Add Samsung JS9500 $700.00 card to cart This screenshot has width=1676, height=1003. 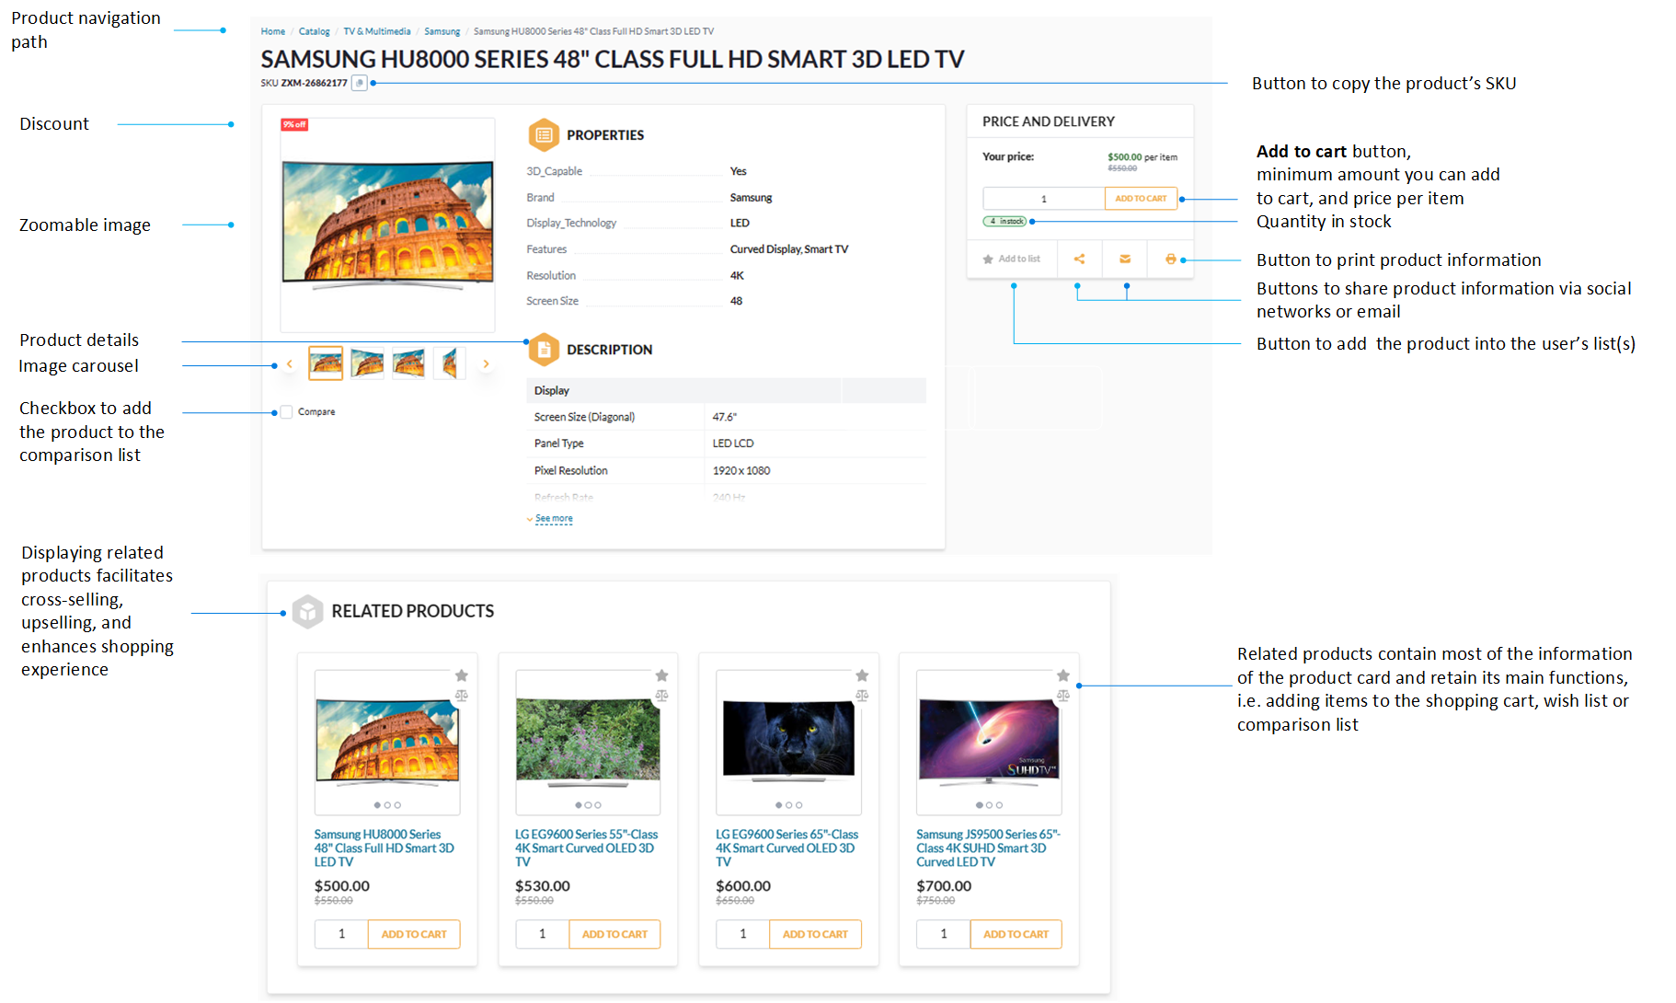tap(1016, 934)
